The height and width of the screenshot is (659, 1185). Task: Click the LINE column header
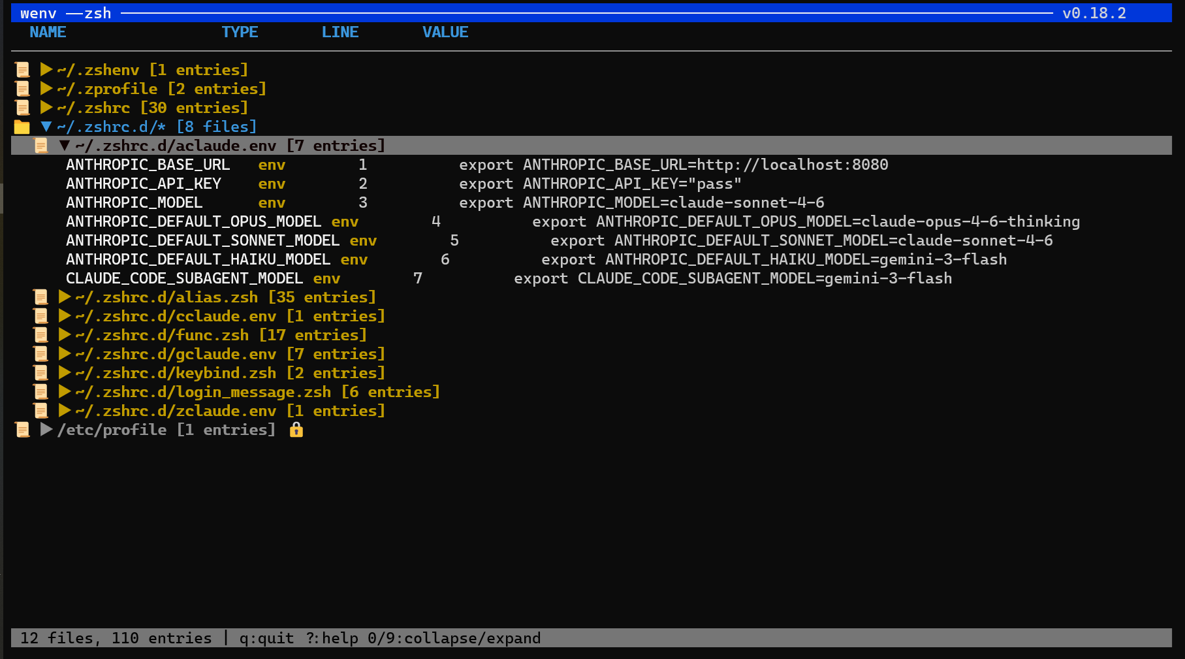pyautogui.click(x=340, y=32)
